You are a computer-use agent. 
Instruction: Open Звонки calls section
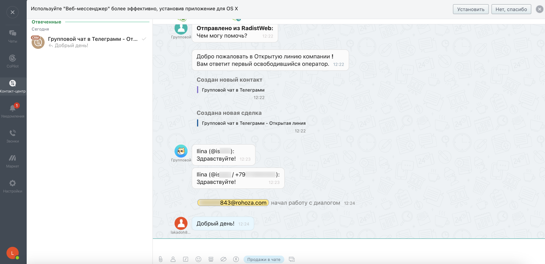click(x=13, y=136)
